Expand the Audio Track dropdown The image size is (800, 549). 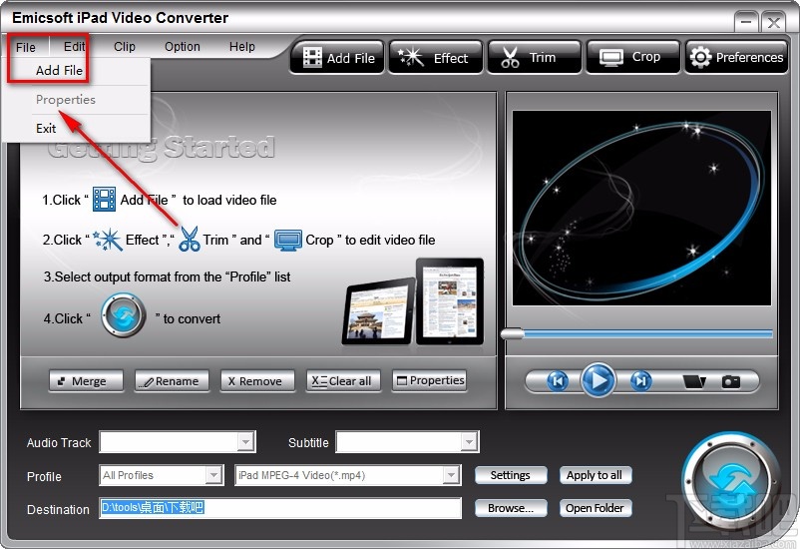[x=245, y=442]
